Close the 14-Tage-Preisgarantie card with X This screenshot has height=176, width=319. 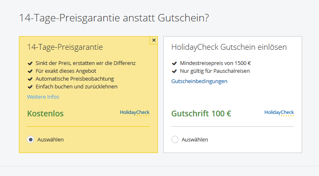point(154,40)
